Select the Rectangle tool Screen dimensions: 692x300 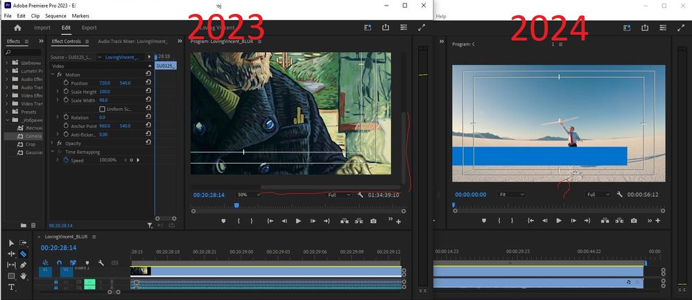[x=12, y=276]
